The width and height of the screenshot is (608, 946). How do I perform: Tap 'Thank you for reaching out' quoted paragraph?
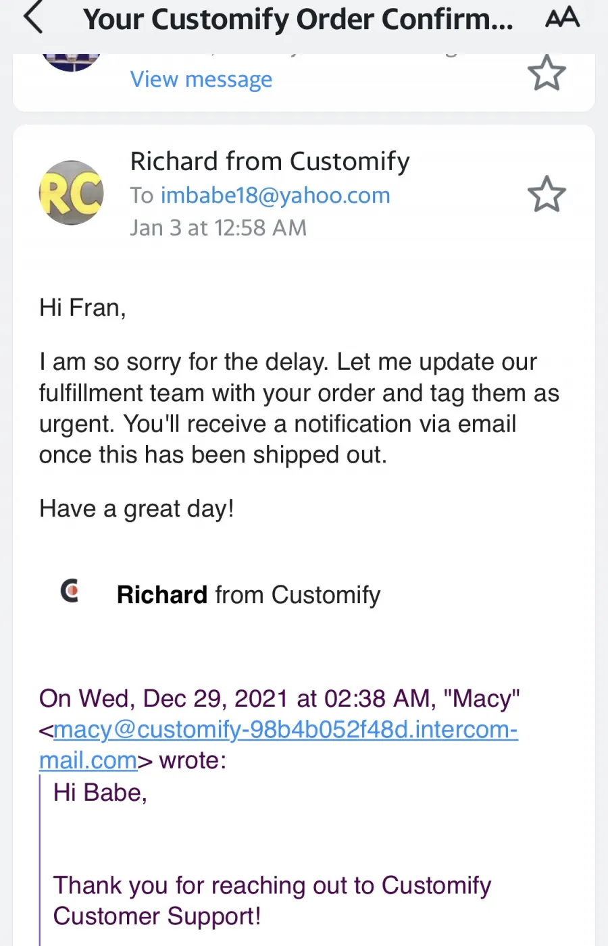[272, 901]
